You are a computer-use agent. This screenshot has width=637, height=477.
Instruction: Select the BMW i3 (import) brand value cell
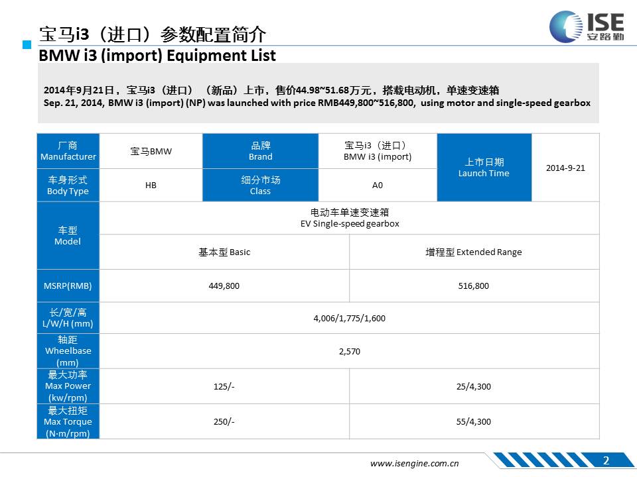click(x=378, y=151)
